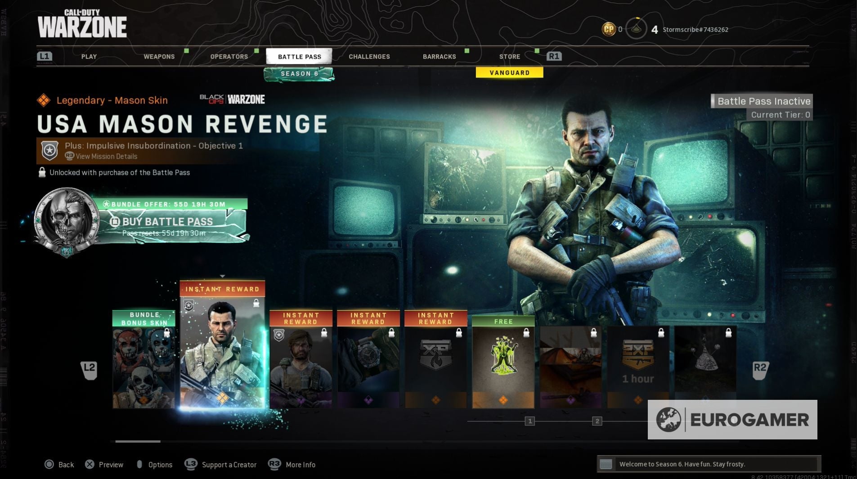
Task: Click the COD Points coin icon
Action: pyautogui.click(x=609, y=29)
